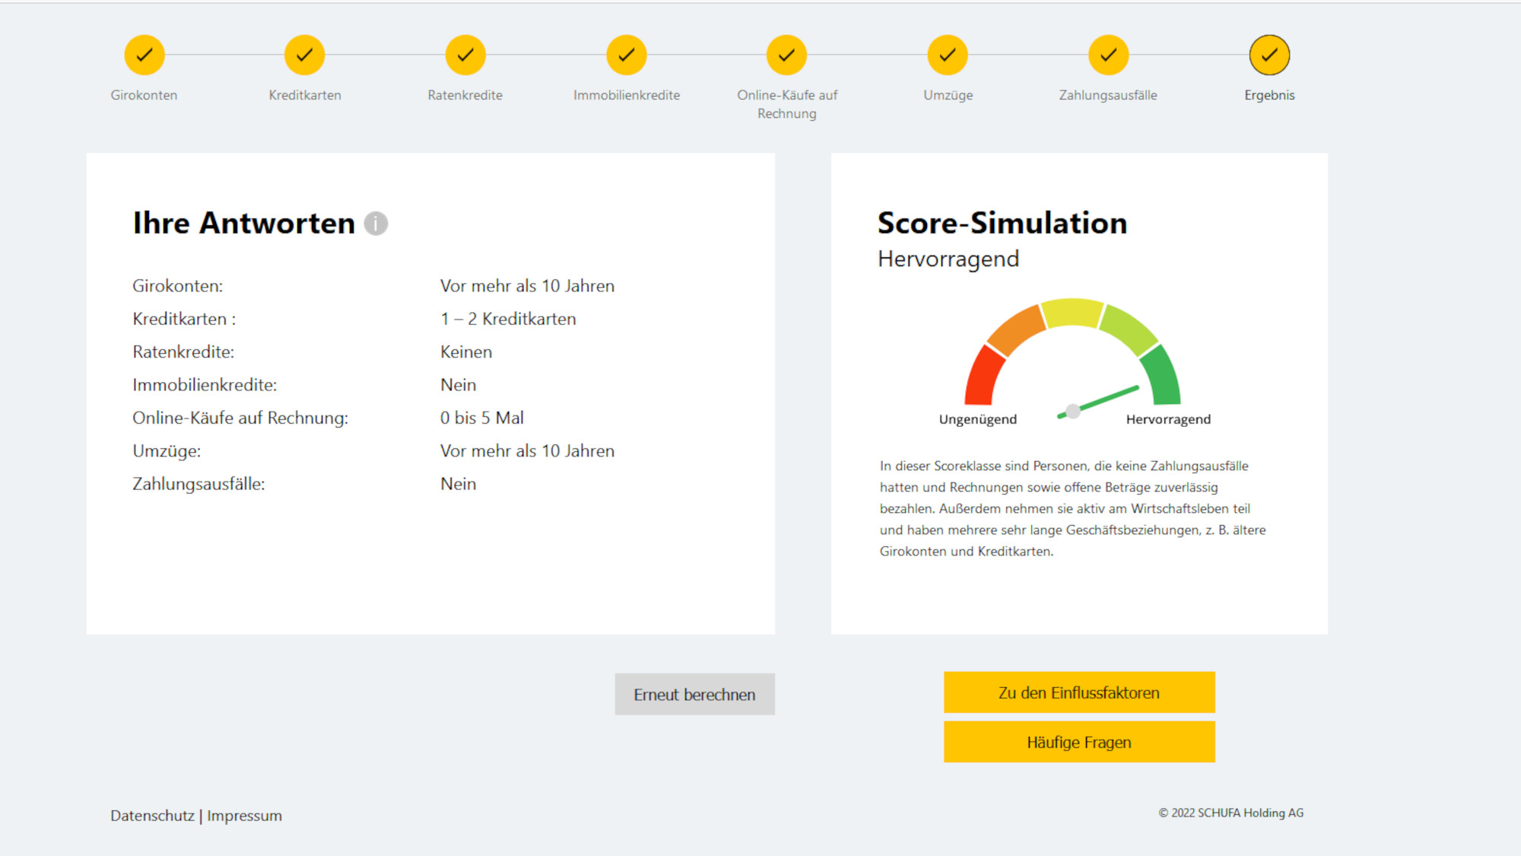Click the Girokonten step label text
The image size is (1521, 856).
(144, 95)
